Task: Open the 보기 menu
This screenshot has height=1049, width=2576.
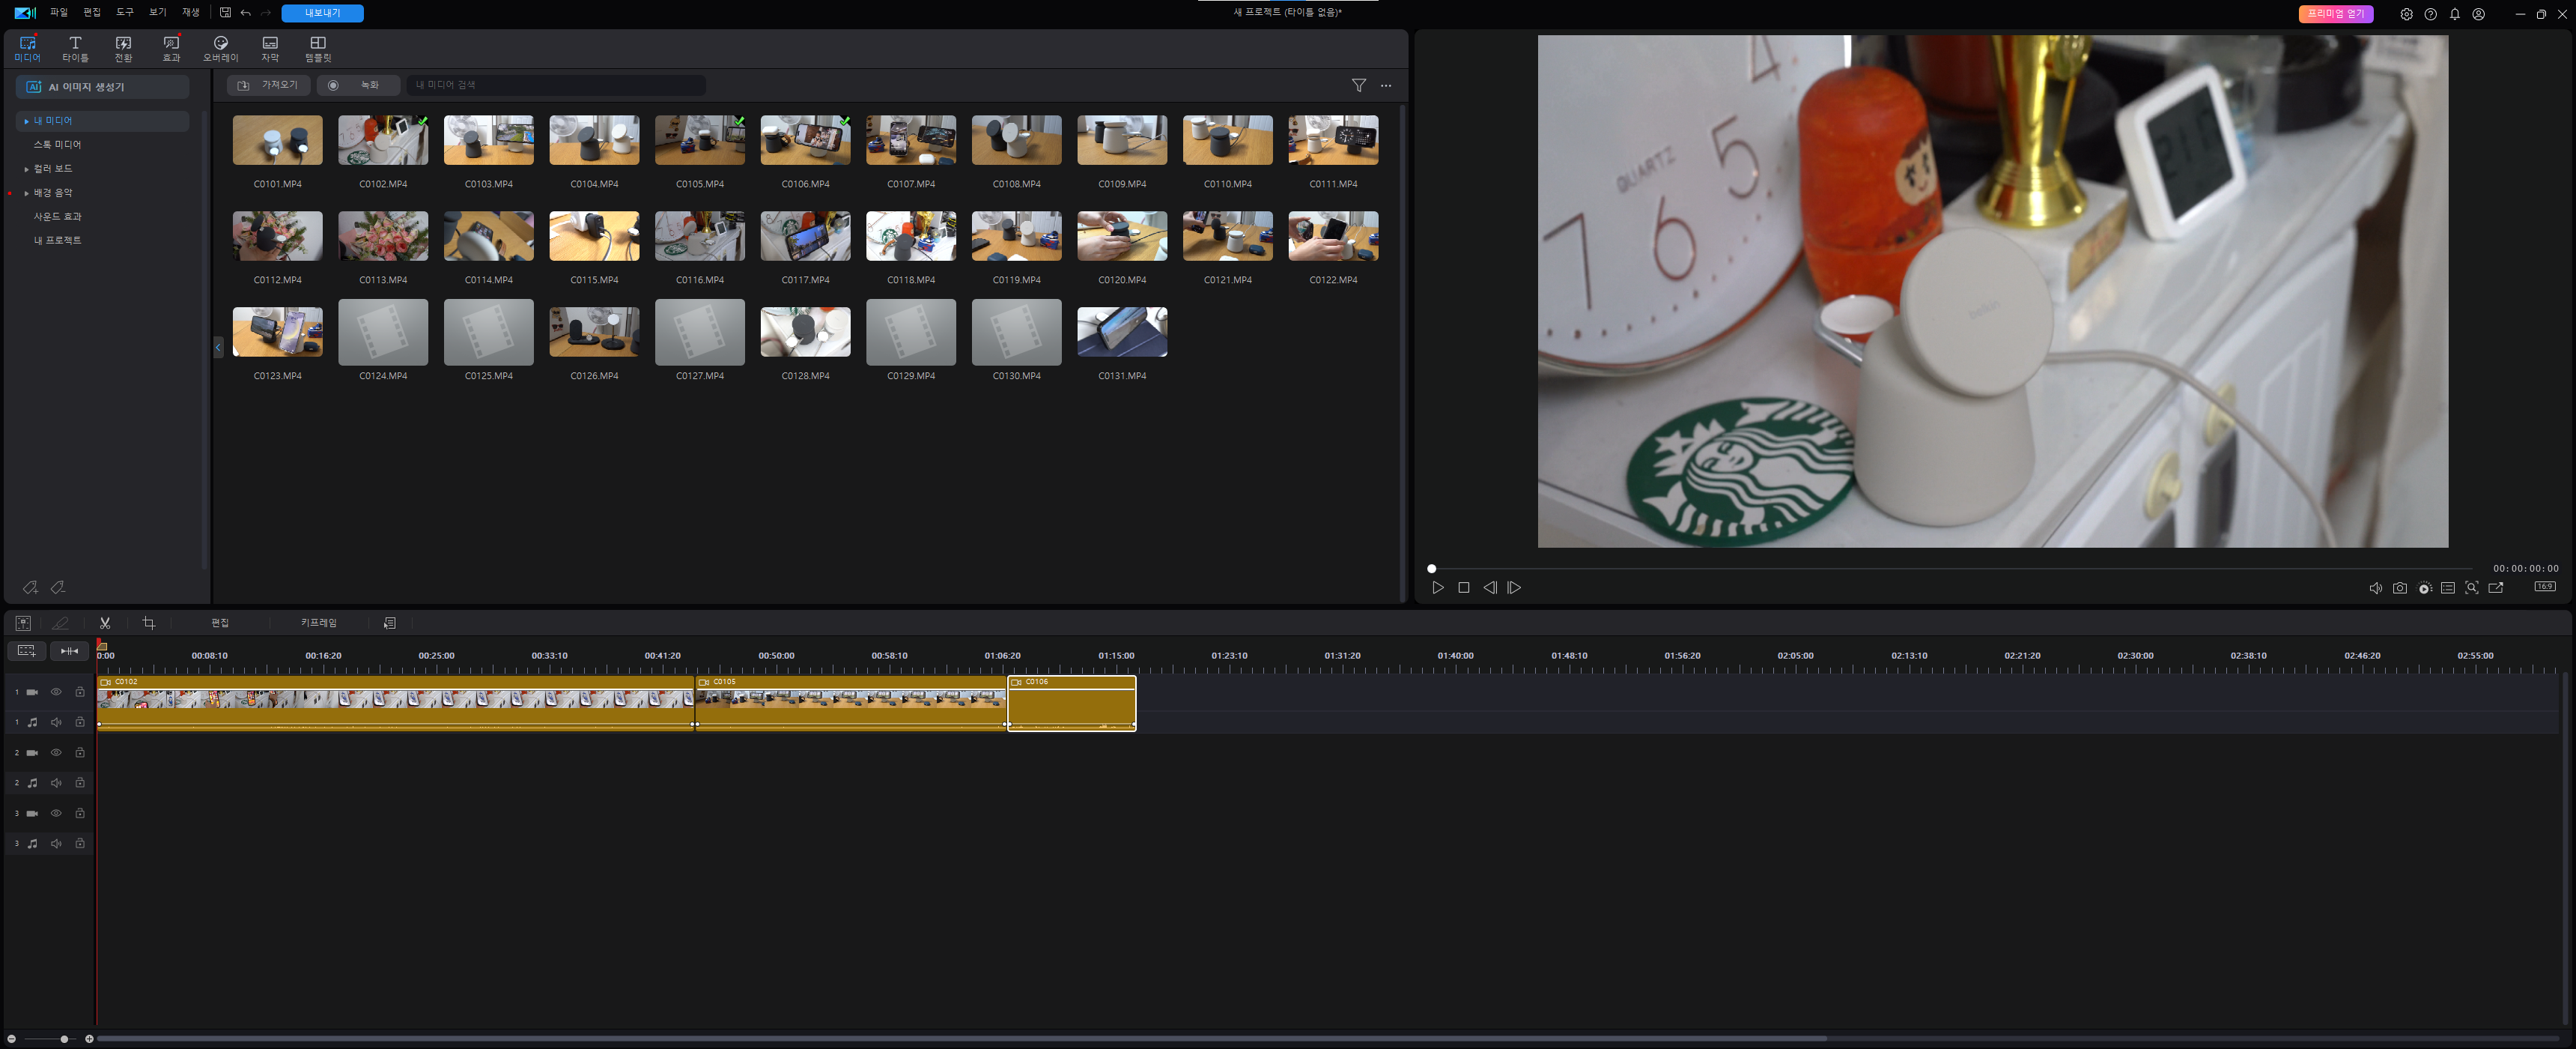Action: tap(157, 13)
